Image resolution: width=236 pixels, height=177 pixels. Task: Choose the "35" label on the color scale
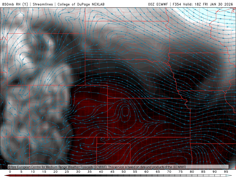[90, 172]
